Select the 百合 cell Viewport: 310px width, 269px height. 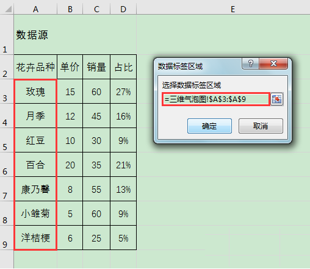(35, 165)
